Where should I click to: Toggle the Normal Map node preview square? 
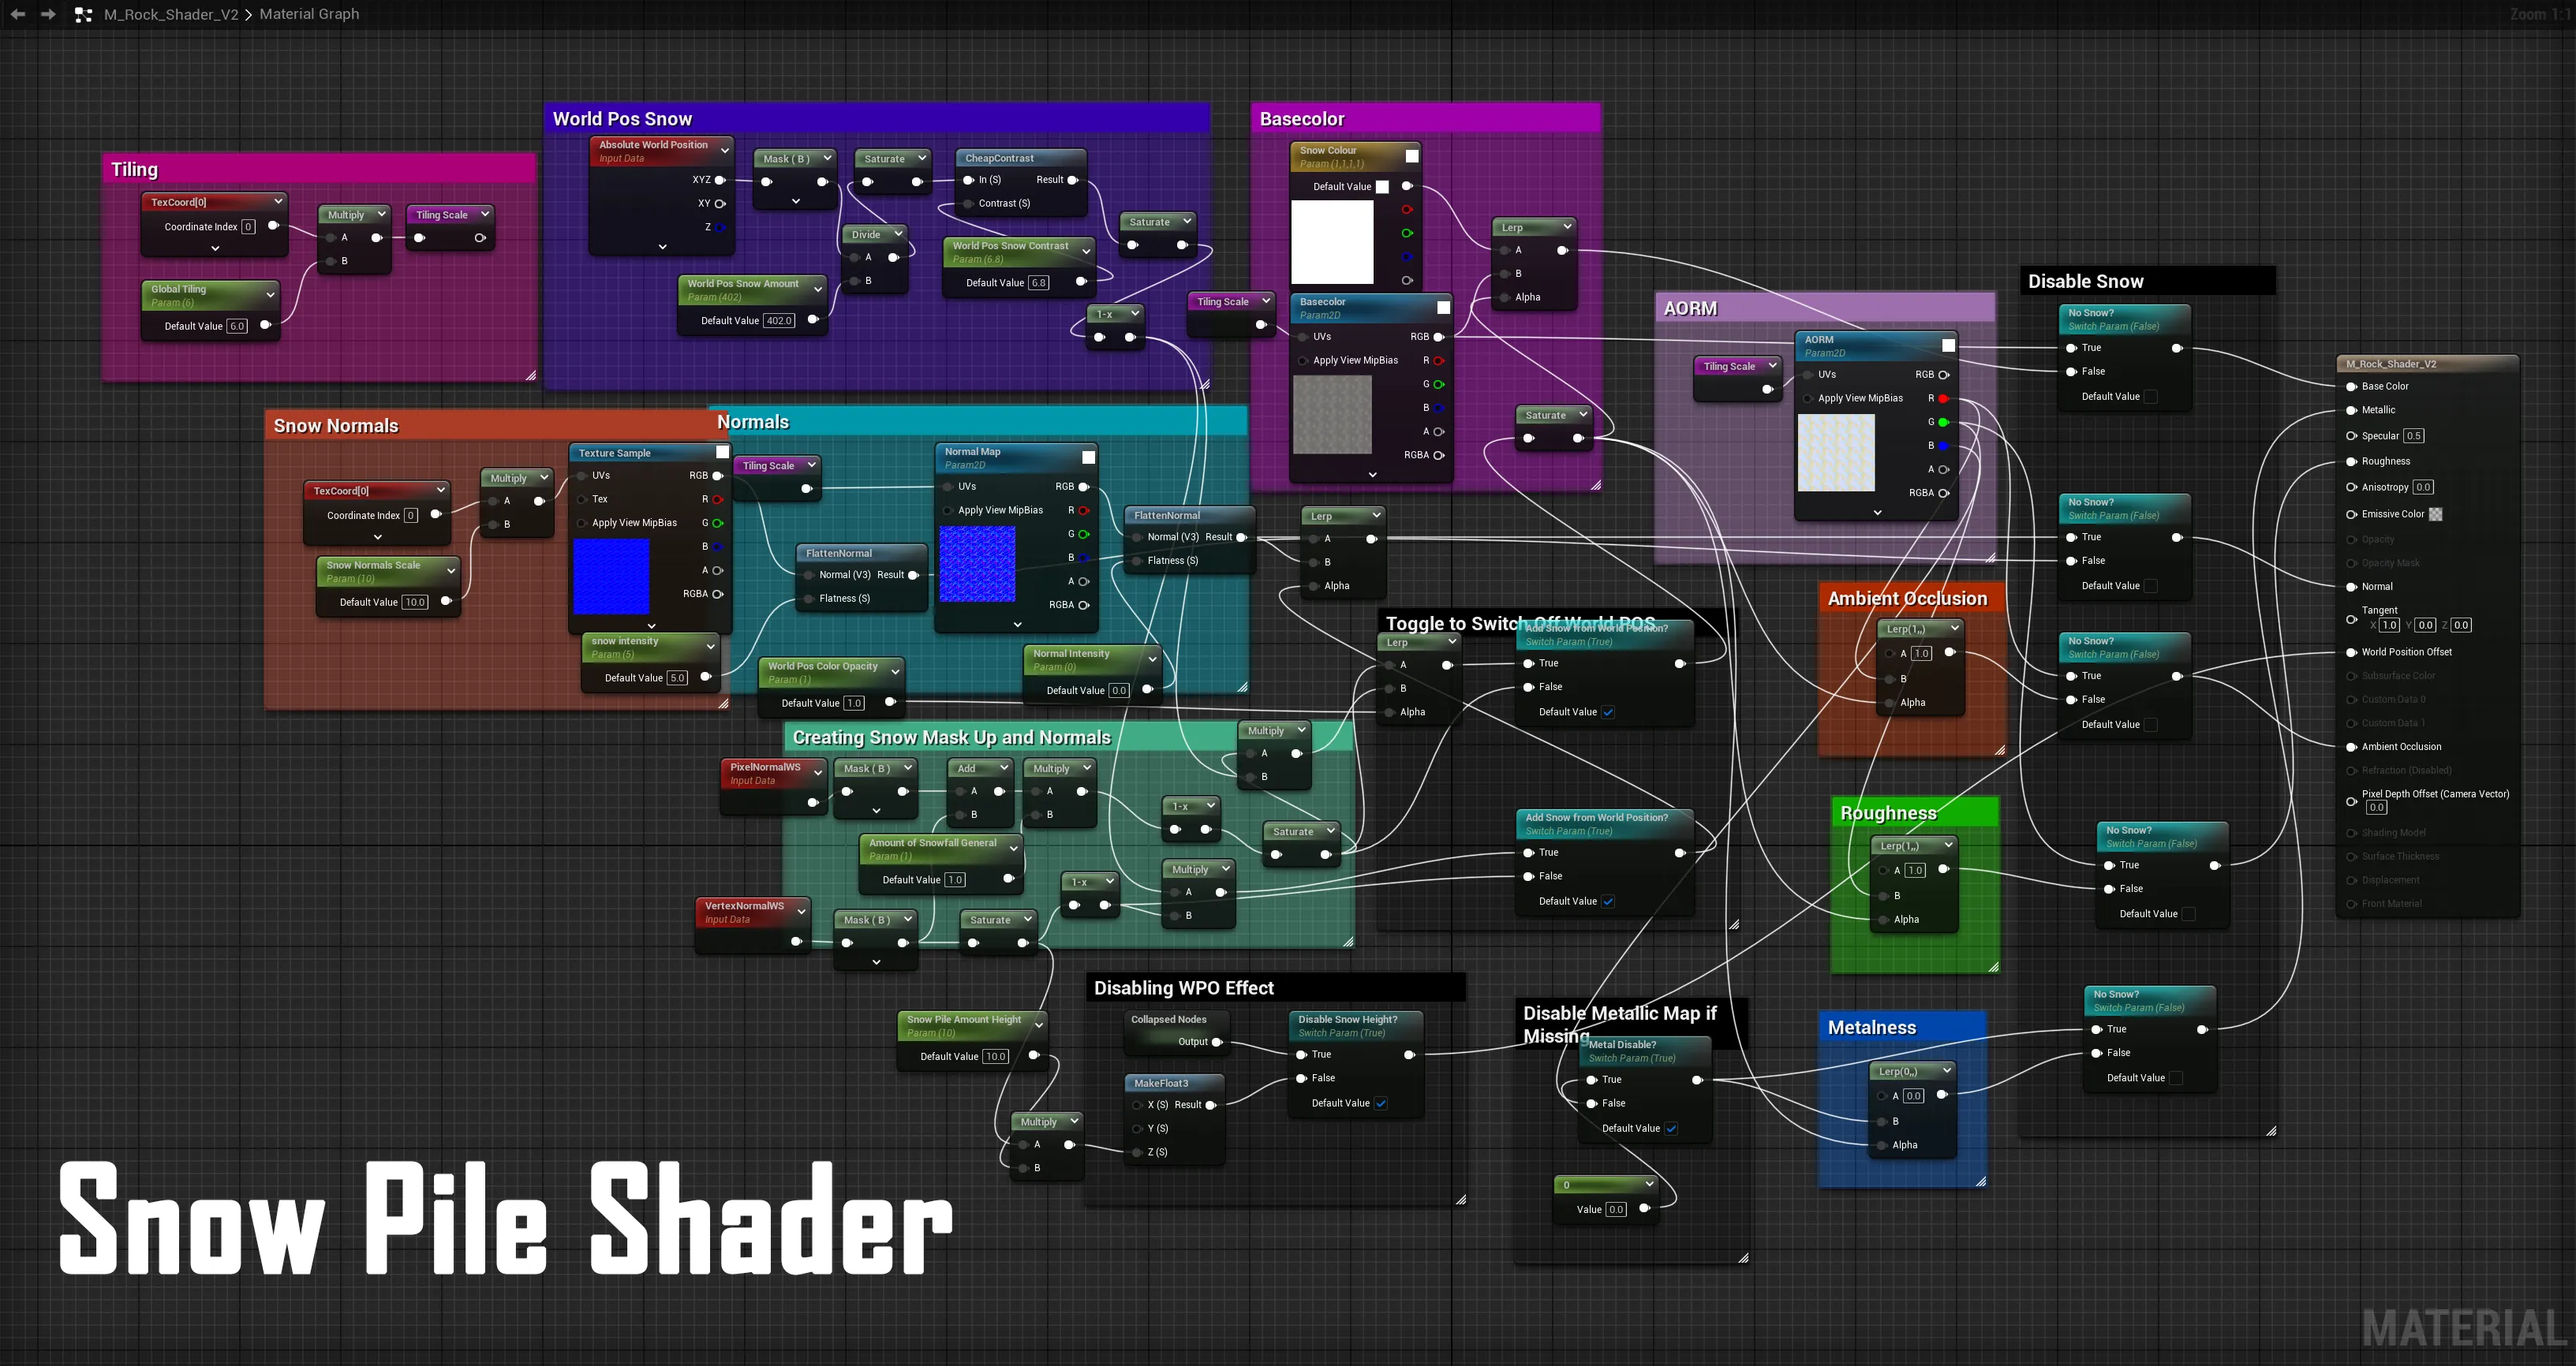1089,457
